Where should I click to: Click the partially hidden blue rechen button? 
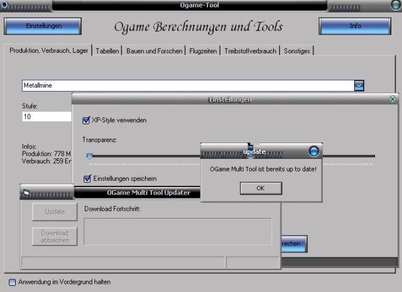[294, 244]
